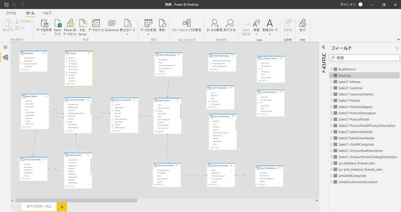
Task: Open リレーションシップの管理 icon
Action: [x=186, y=23]
